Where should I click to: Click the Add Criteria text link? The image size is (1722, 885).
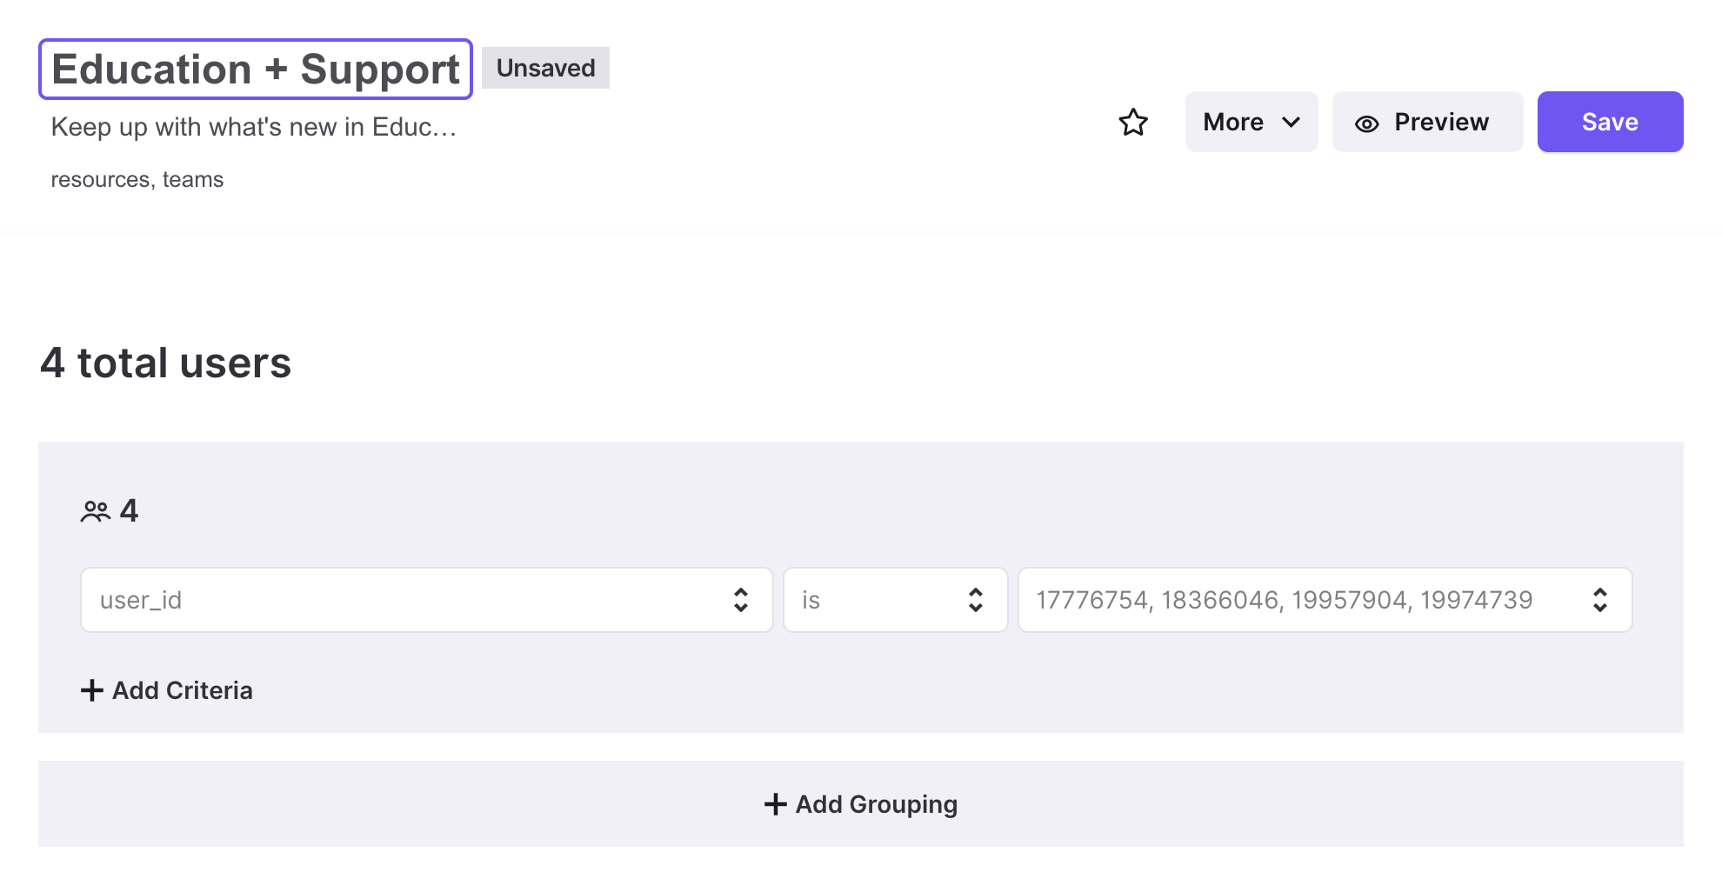183,690
